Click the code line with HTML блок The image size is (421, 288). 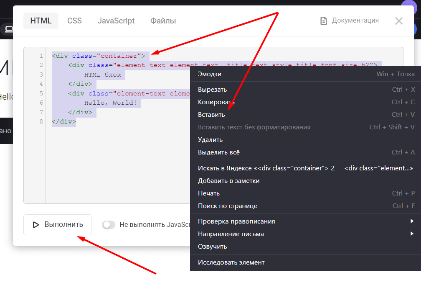(103, 75)
